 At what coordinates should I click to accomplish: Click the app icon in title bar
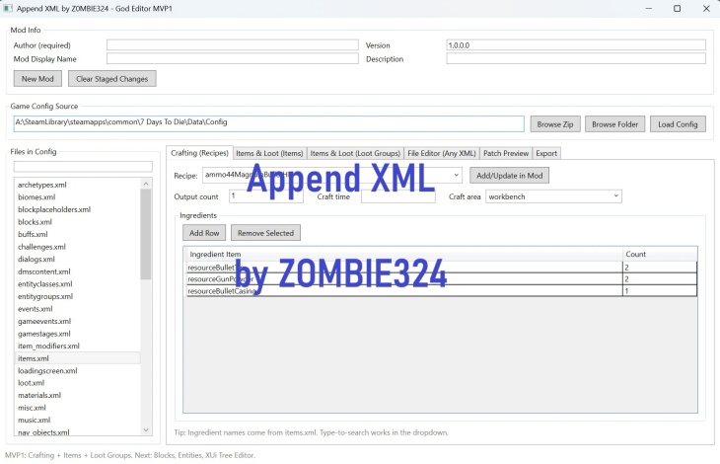pos(8,8)
